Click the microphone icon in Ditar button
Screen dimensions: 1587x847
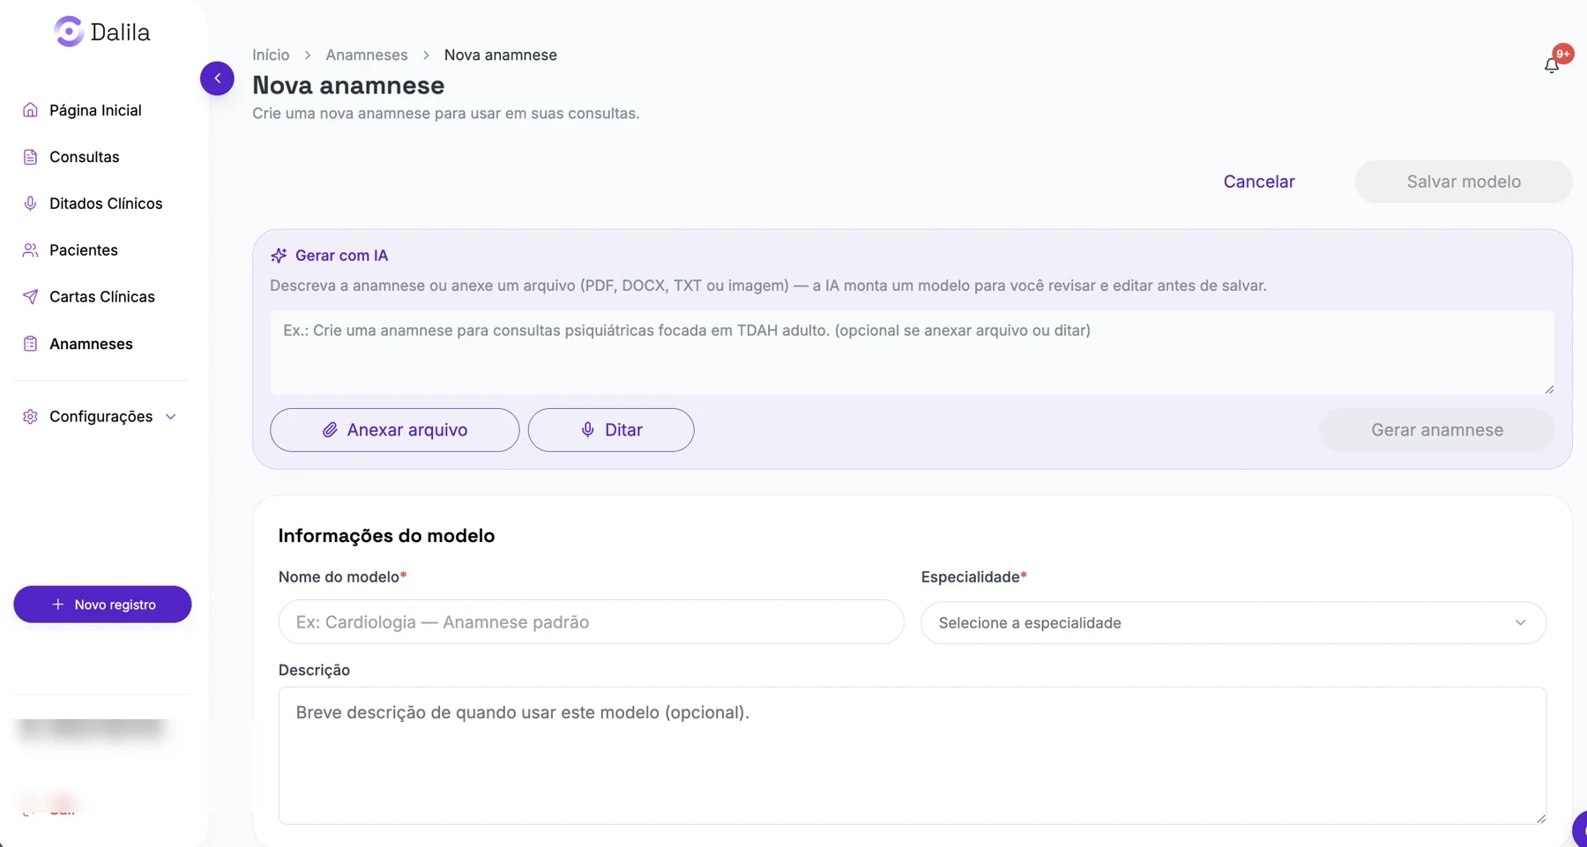[588, 430]
